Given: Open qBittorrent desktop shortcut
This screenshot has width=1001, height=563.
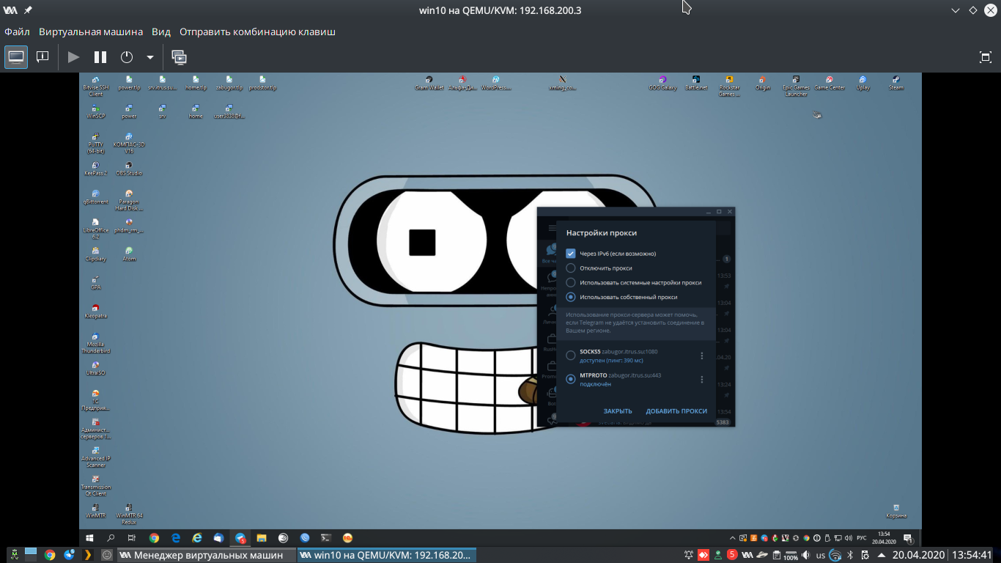Looking at the screenshot, I should (x=95, y=197).
